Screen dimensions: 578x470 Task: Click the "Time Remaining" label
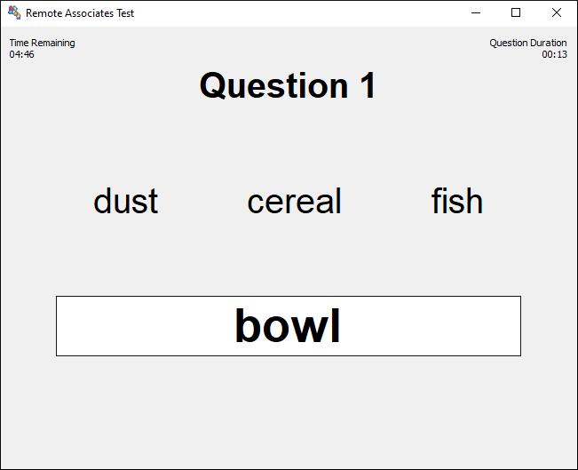click(42, 43)
